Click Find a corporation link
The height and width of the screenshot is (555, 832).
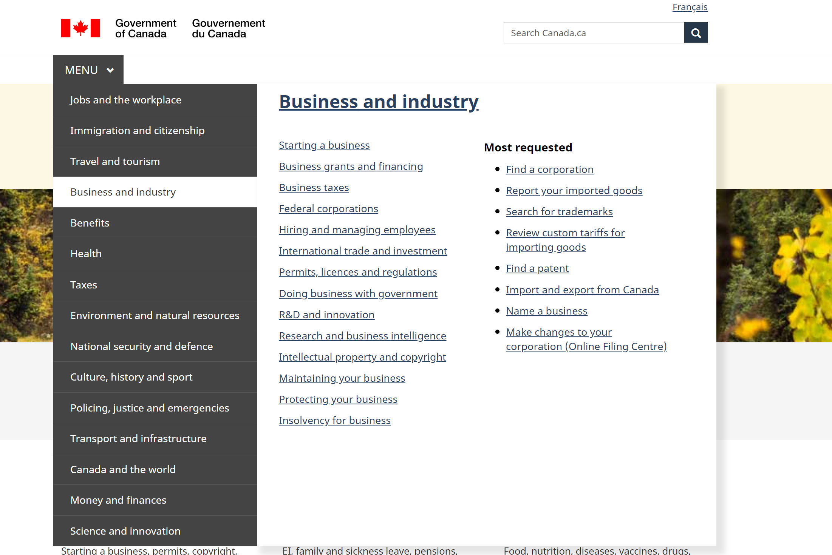coord(549,169)
